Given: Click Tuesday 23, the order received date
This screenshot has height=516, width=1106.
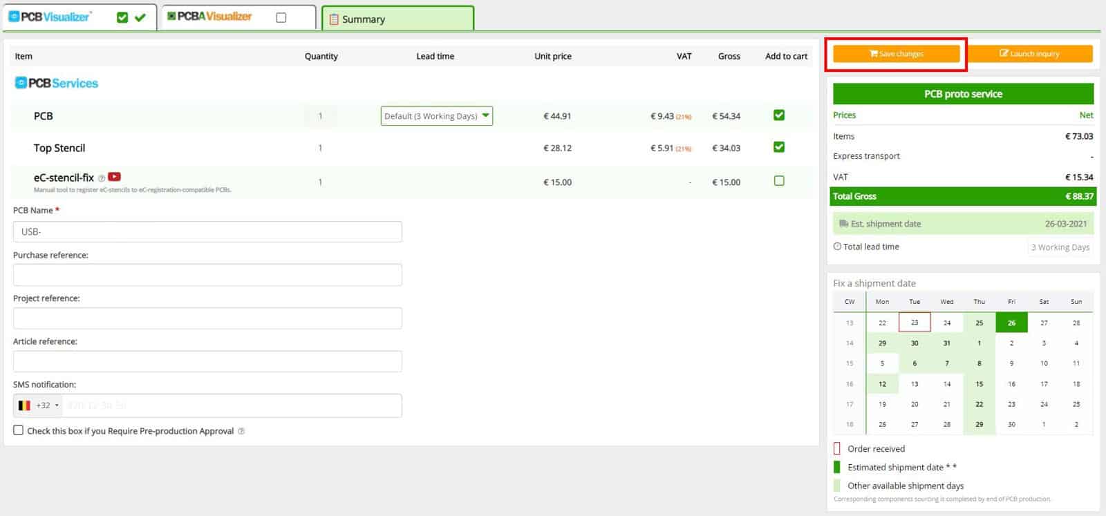Looking at the screenshot, I should point(915,323).
